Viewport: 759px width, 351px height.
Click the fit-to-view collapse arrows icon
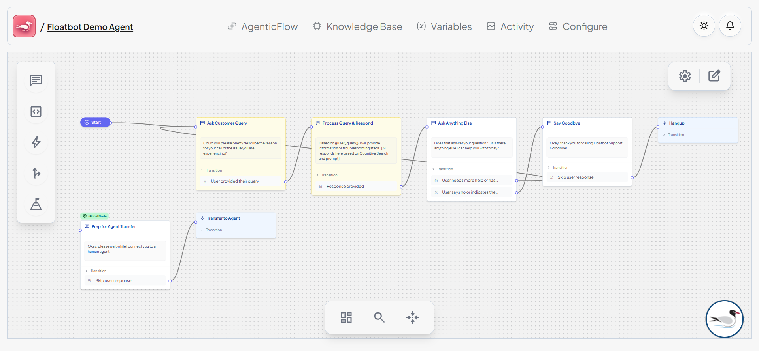coord(413,317)
